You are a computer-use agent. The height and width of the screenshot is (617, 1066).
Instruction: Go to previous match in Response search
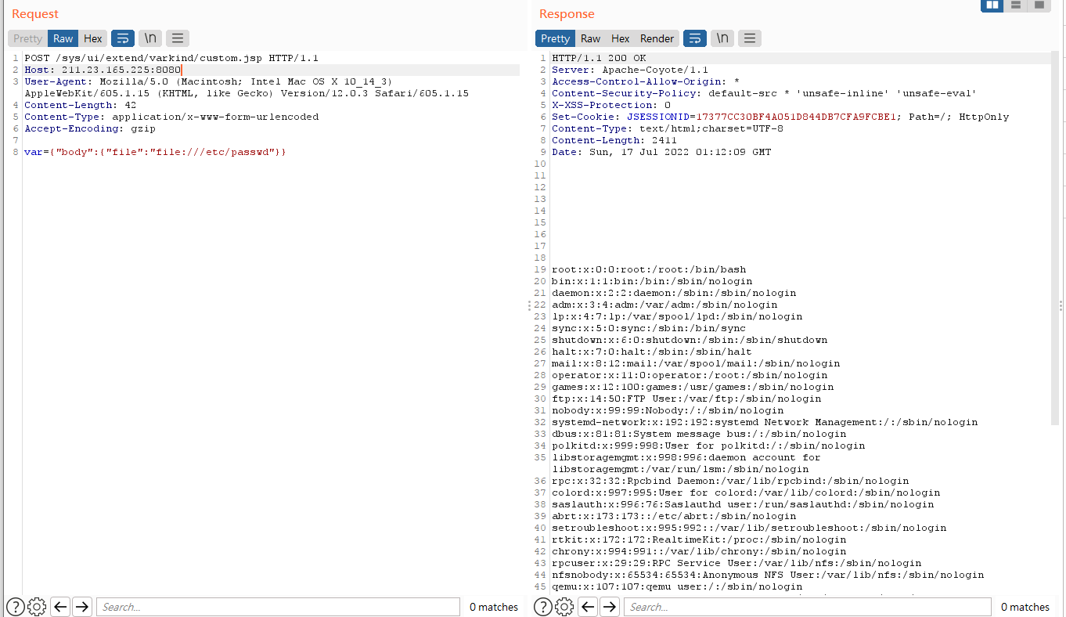(x=588, y=607)
